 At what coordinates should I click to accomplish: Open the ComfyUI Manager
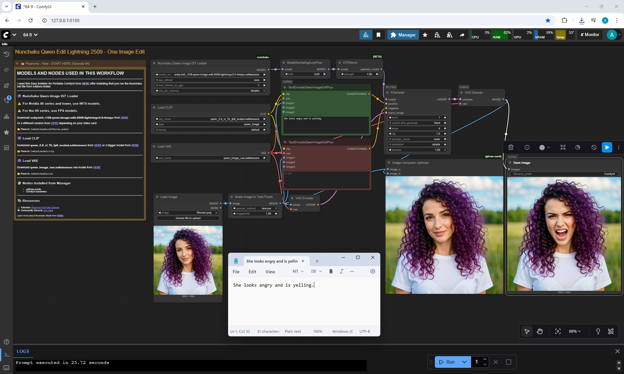(403, 35)
